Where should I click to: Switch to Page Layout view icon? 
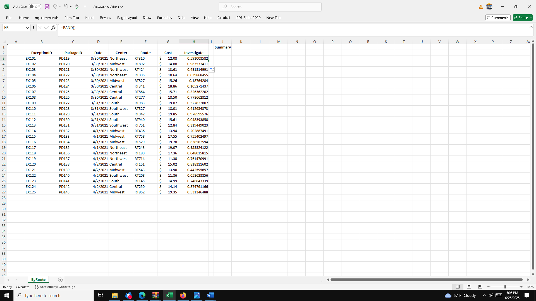(469, 287)
